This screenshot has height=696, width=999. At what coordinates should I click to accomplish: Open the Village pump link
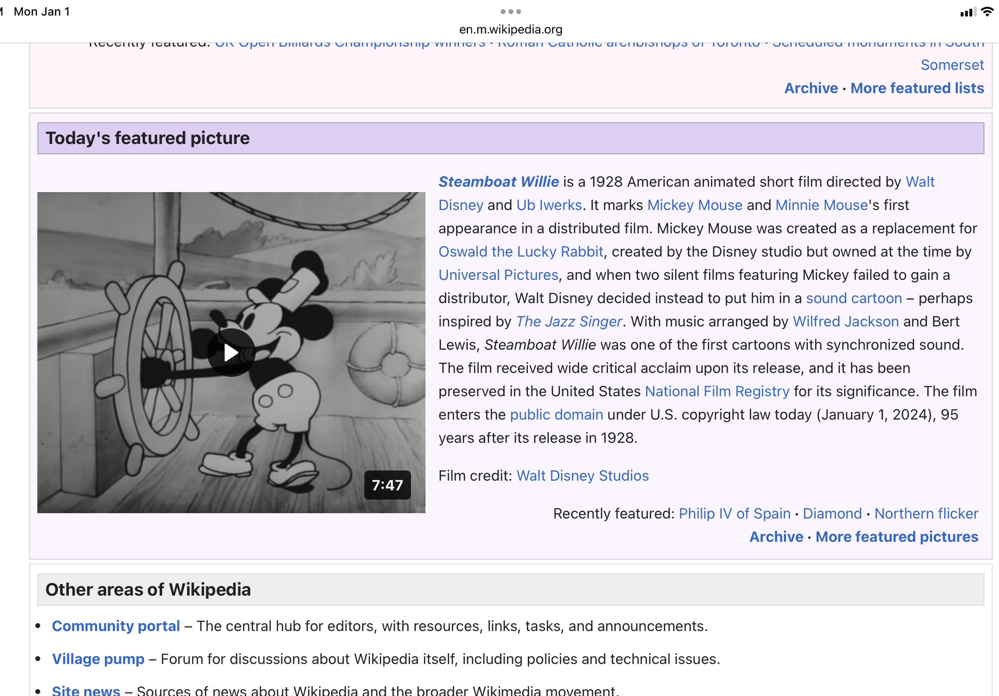tap(98, 659)
